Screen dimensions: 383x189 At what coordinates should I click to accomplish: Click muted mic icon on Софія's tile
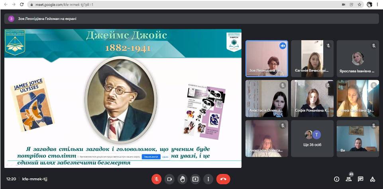(x=328, y=85)
